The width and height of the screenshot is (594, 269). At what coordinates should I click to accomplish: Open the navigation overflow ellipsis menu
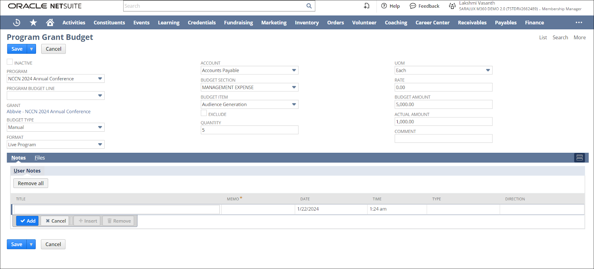coord(579,23)
